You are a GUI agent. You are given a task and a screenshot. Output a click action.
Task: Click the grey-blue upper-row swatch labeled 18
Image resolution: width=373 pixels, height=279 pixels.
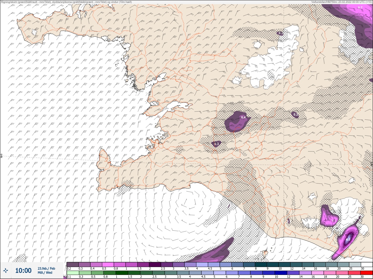[x=332, y=264]
